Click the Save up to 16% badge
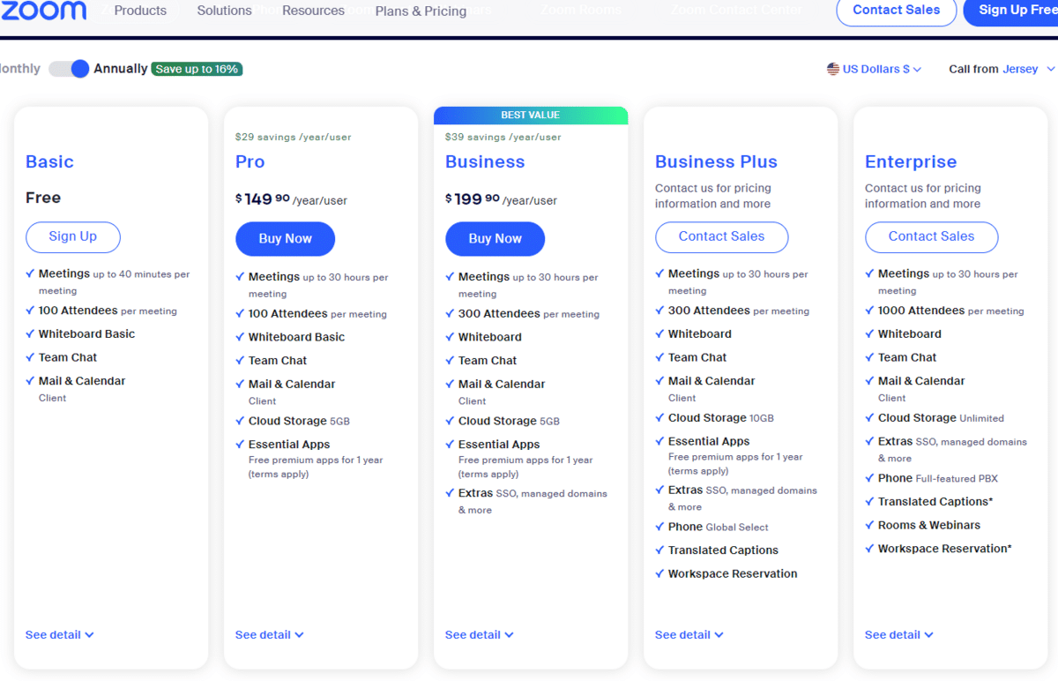 [x=197, y=69]
